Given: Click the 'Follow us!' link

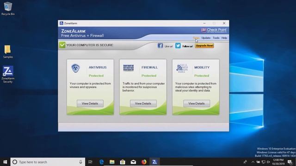Looking at the screenshot, I should (187, 46).
